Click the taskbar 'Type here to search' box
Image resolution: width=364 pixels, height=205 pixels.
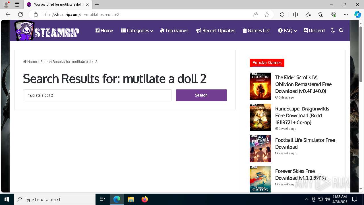click(x=55, y=199)
